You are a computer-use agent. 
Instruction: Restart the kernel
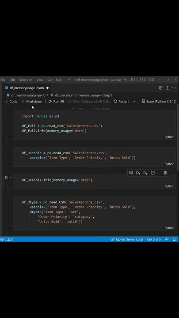point(121,101)
